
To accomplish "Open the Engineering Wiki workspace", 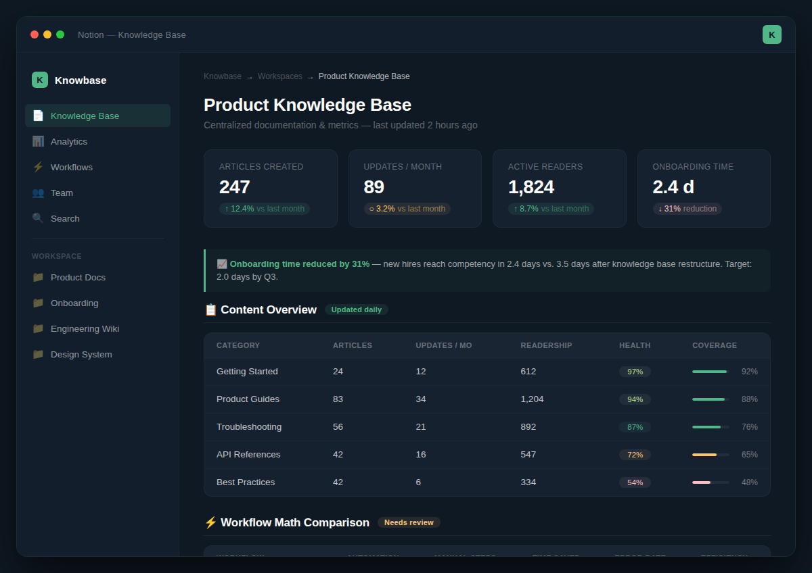I will (97, 328).
